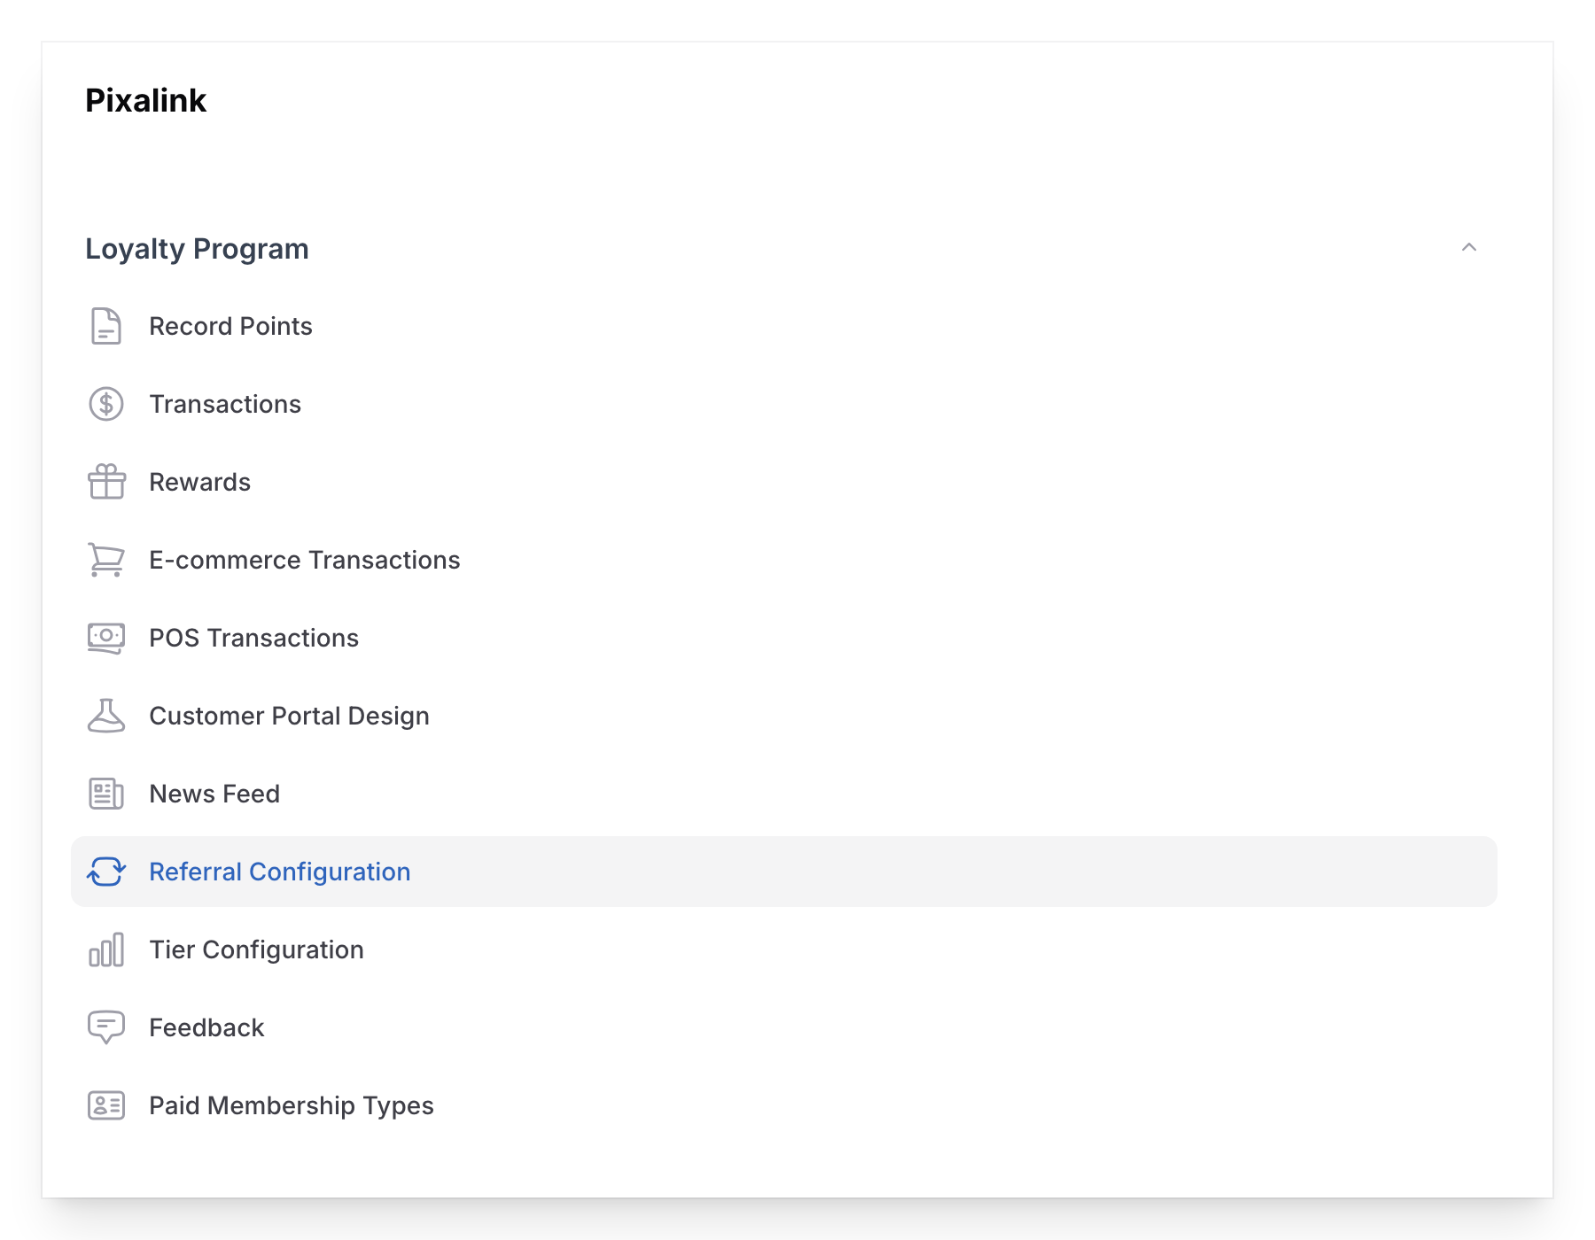Click the Rewards gift box icon
This screenshot has height=1240, width=1595.
(x=105, y=482)
